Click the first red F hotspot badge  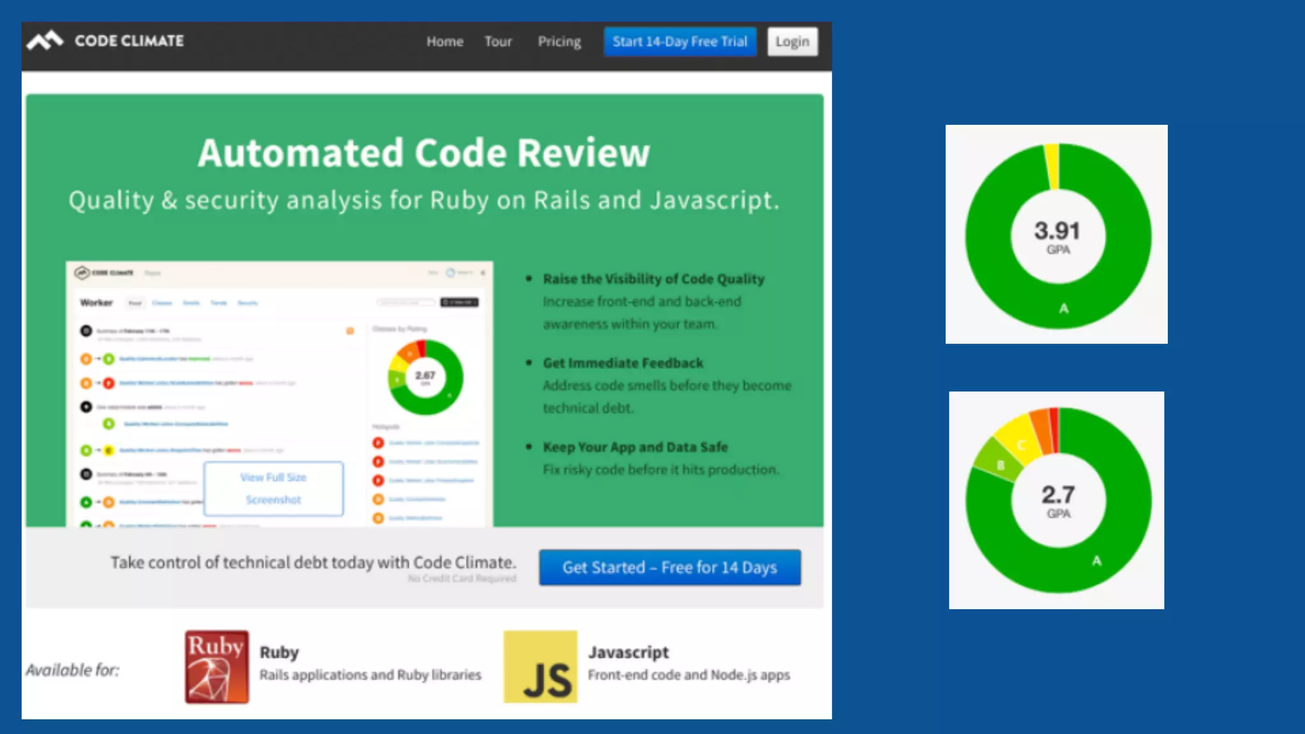379,443
